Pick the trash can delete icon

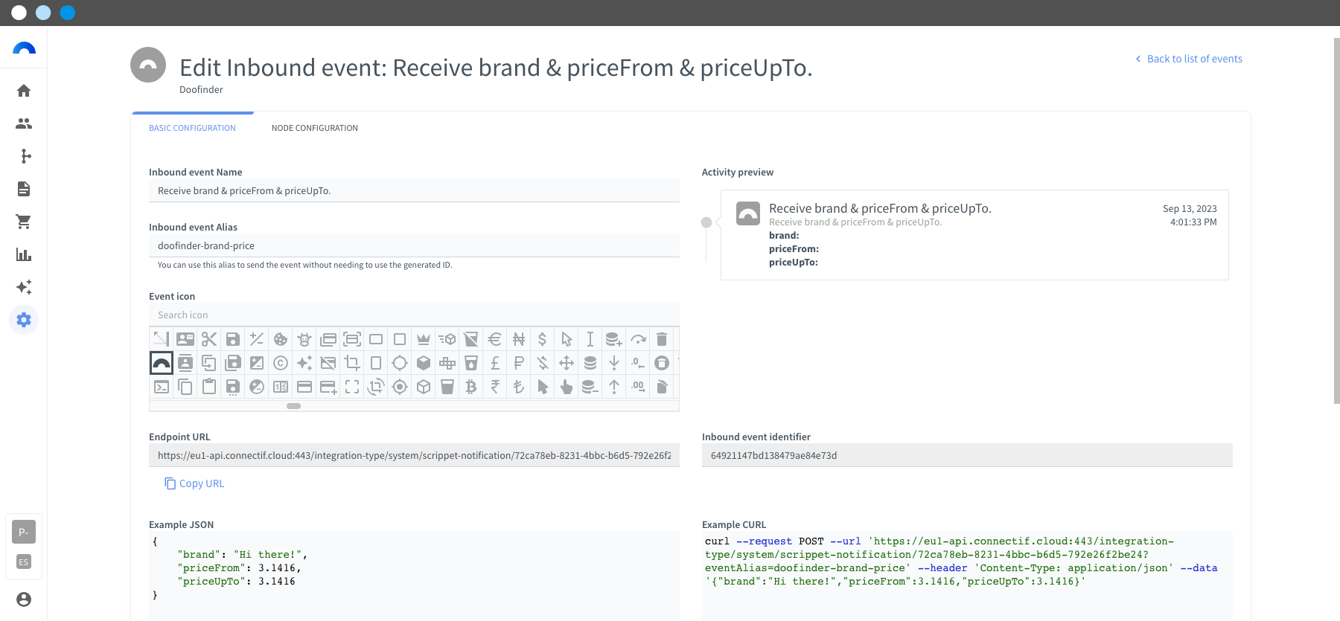pos(662,339)
